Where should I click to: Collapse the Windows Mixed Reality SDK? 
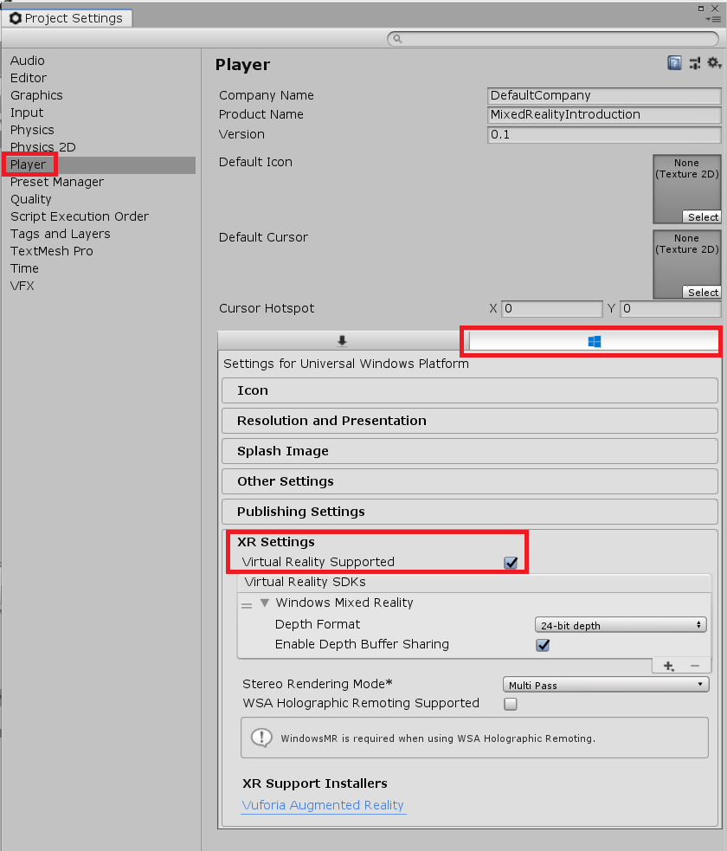coord(265,603)
